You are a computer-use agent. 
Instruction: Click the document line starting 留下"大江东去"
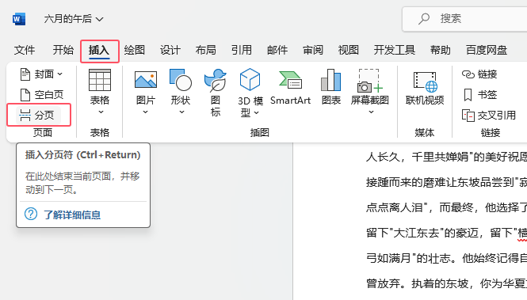pyautogui.click(x=446, y=233)
